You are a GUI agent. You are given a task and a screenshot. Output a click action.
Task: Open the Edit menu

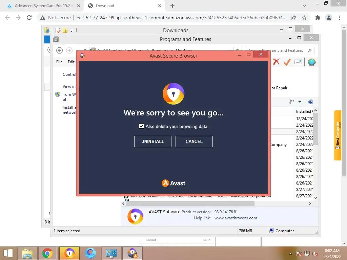click(71, 62)
